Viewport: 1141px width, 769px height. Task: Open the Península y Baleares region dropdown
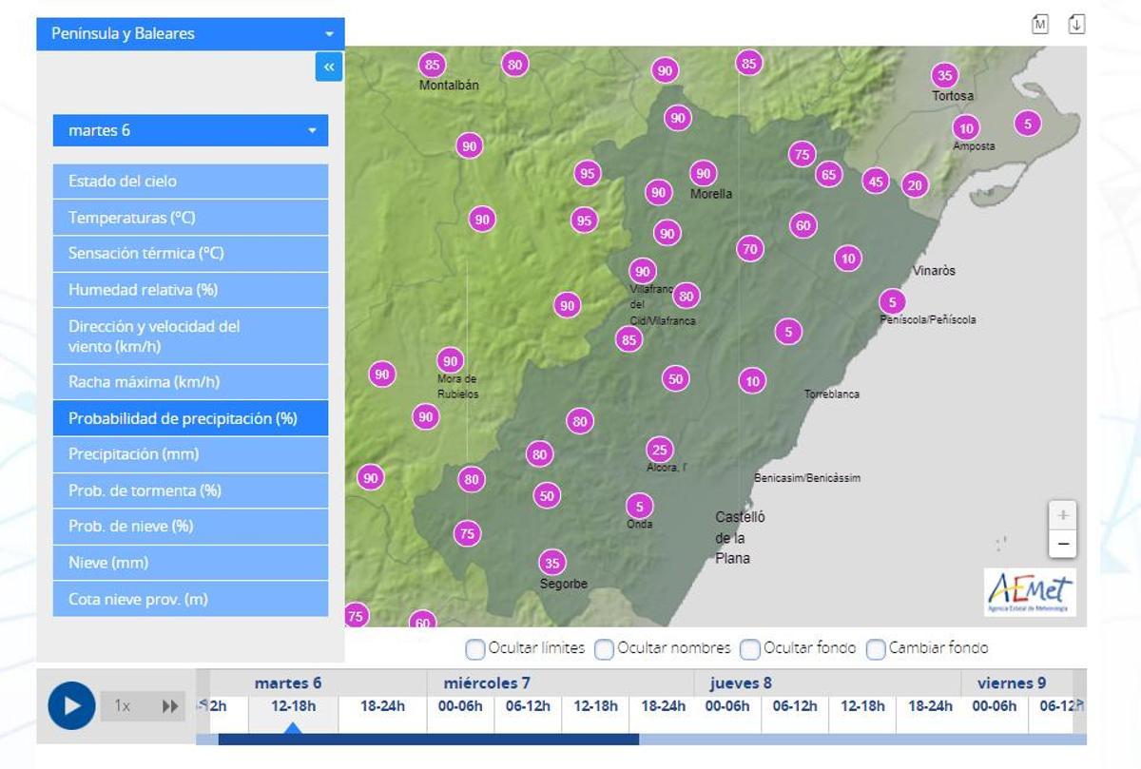(x=189, y=33)
